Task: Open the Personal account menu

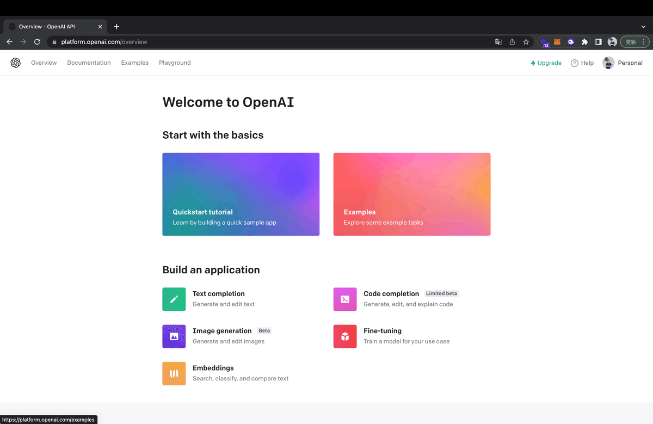Action: click(x=623, y=63)
